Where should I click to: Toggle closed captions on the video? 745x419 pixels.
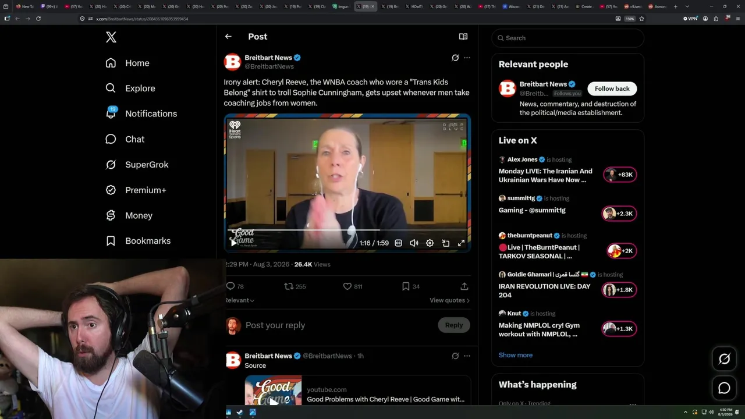398,243
